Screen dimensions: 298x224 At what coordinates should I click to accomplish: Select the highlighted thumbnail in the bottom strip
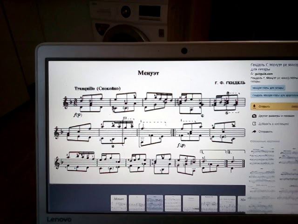click(155, 203)
